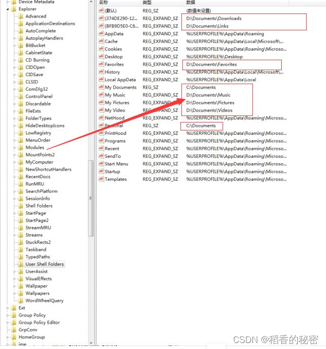Select the PrintHood value name
The width and height of the screenshot is (326, 349).
(x=116, y=133)
